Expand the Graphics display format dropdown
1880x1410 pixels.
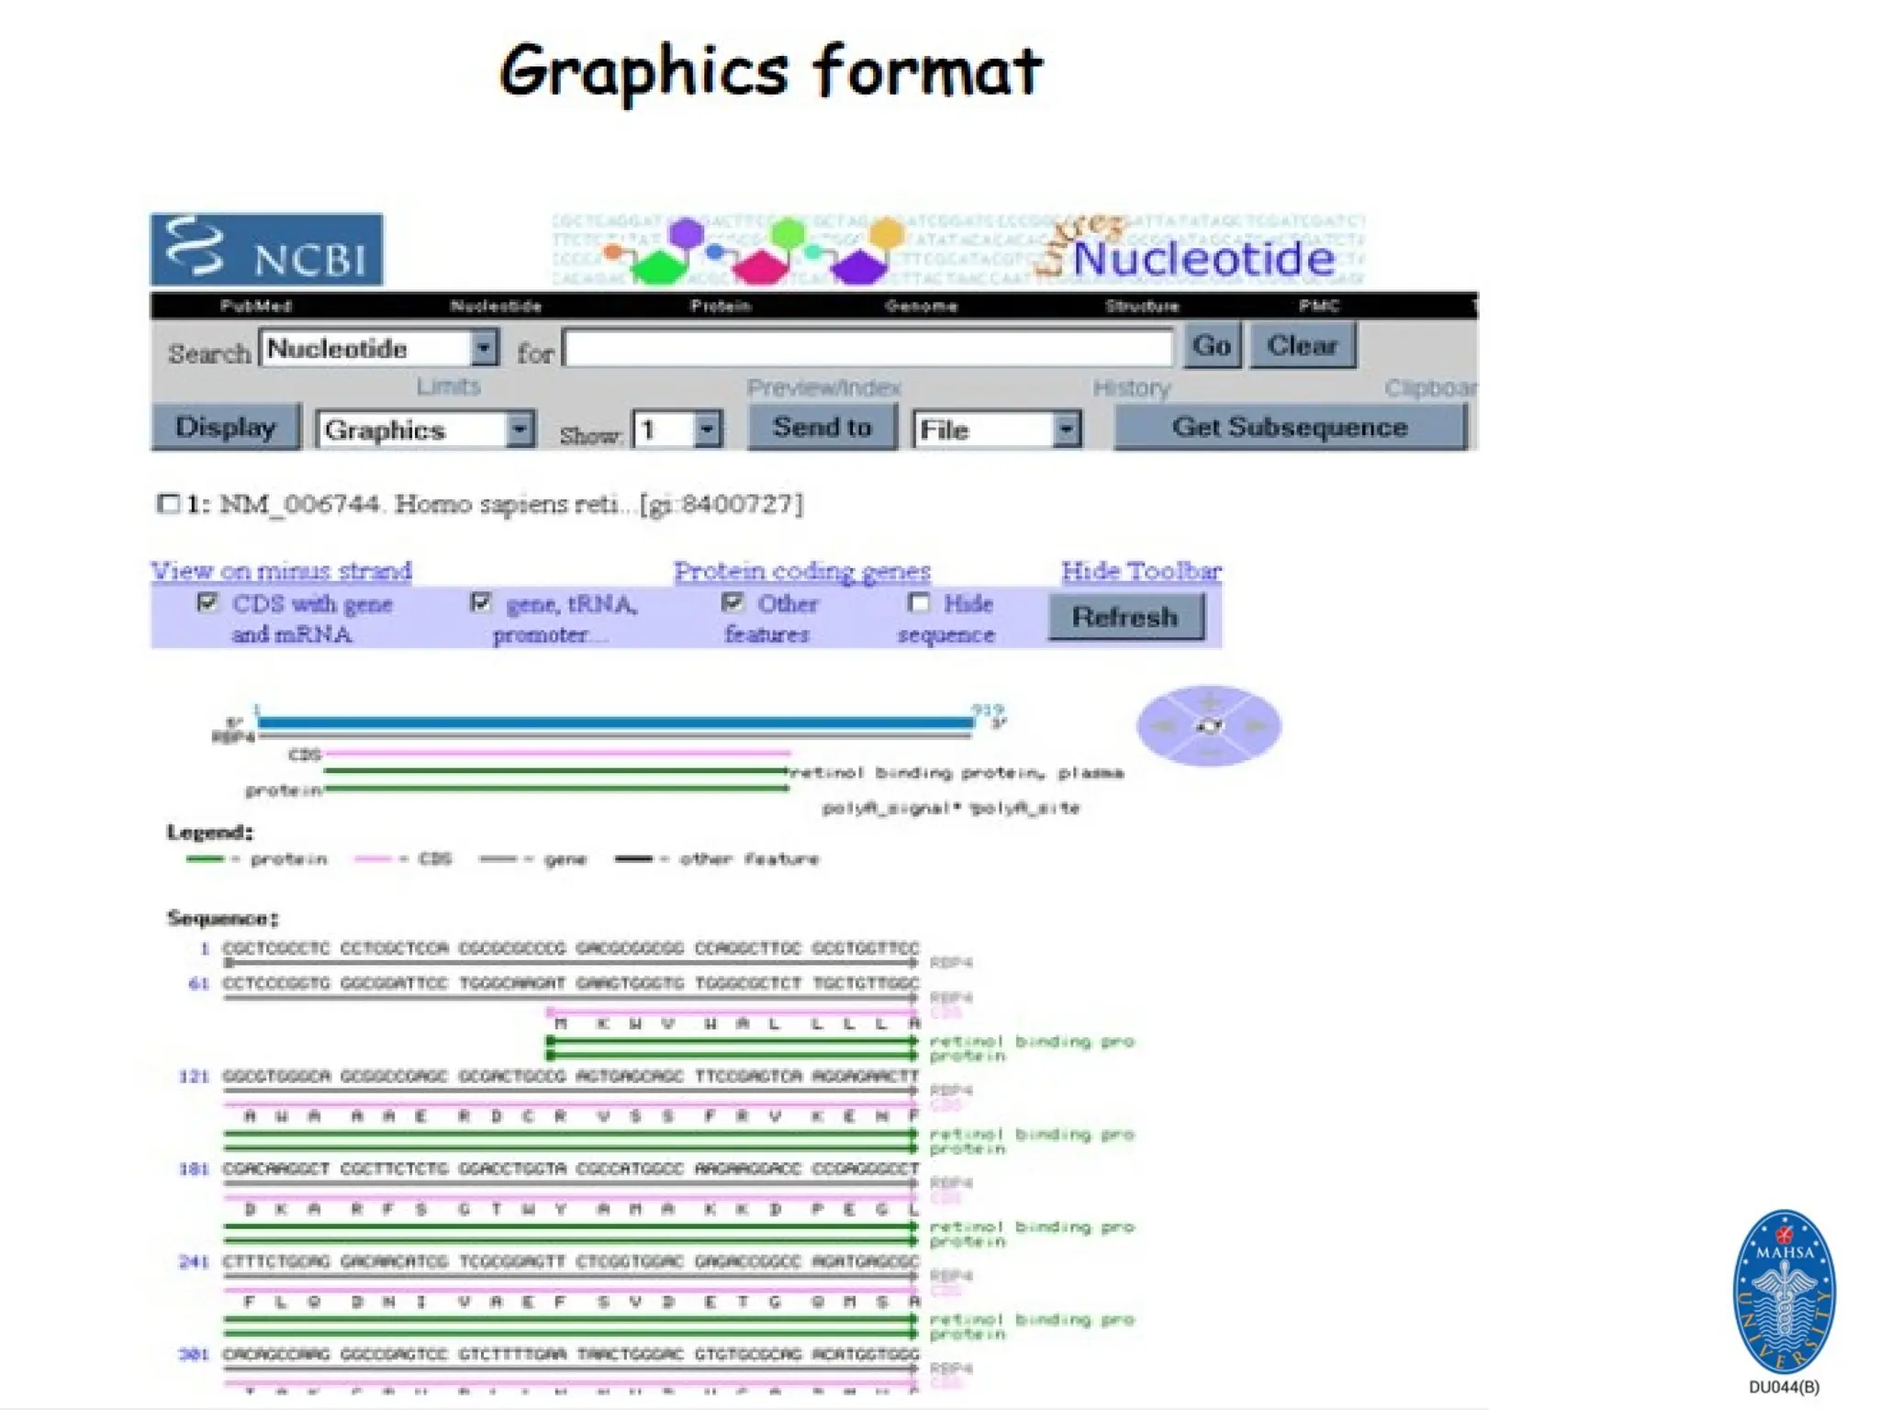(520, 430)
